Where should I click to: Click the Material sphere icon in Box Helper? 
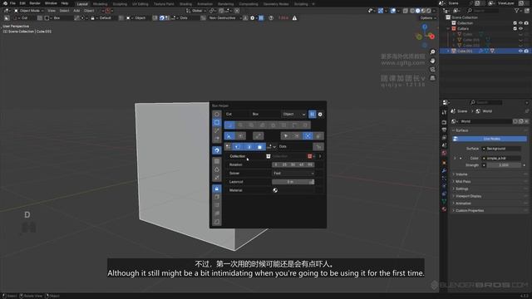coord(275,190)
